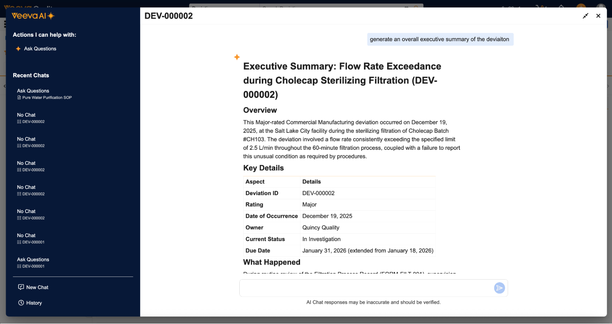
Task: Open the History list
Action: 34,303
